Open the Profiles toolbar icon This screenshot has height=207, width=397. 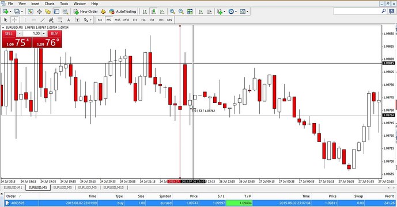tap(17, 11)
